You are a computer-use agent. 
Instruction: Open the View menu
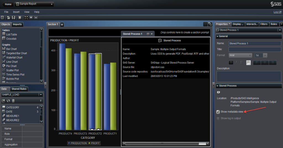click(27, 12)
